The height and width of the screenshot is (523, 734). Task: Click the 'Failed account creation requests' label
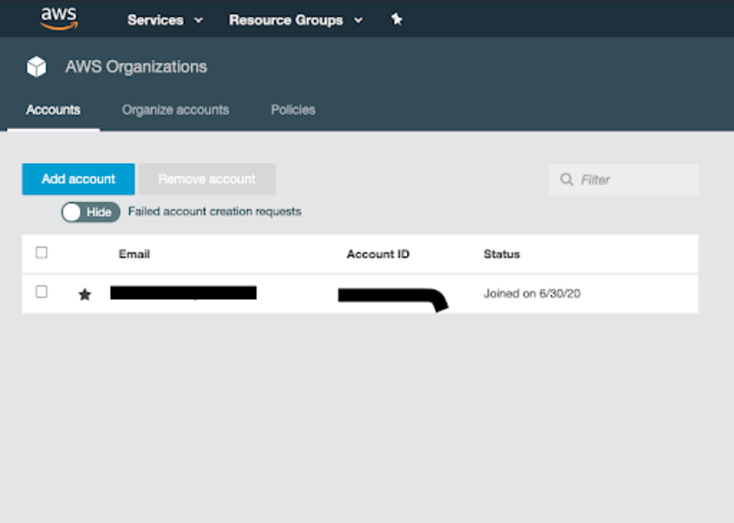(x=214, y=212)
